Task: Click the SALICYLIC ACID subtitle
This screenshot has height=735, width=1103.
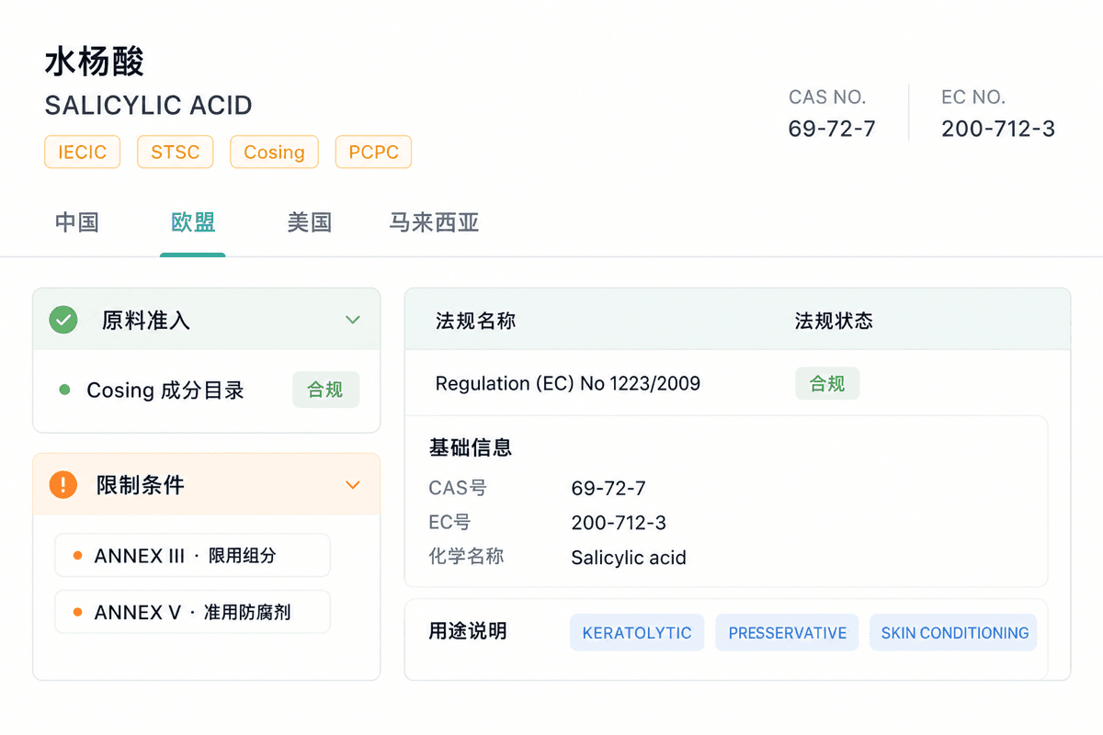Action: 148,105
